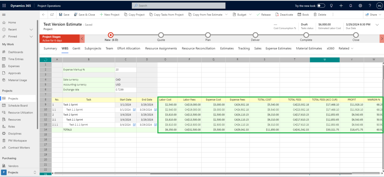Open Time Entries in the sidebar
The image size is (384, 177).
pos(16,59)
